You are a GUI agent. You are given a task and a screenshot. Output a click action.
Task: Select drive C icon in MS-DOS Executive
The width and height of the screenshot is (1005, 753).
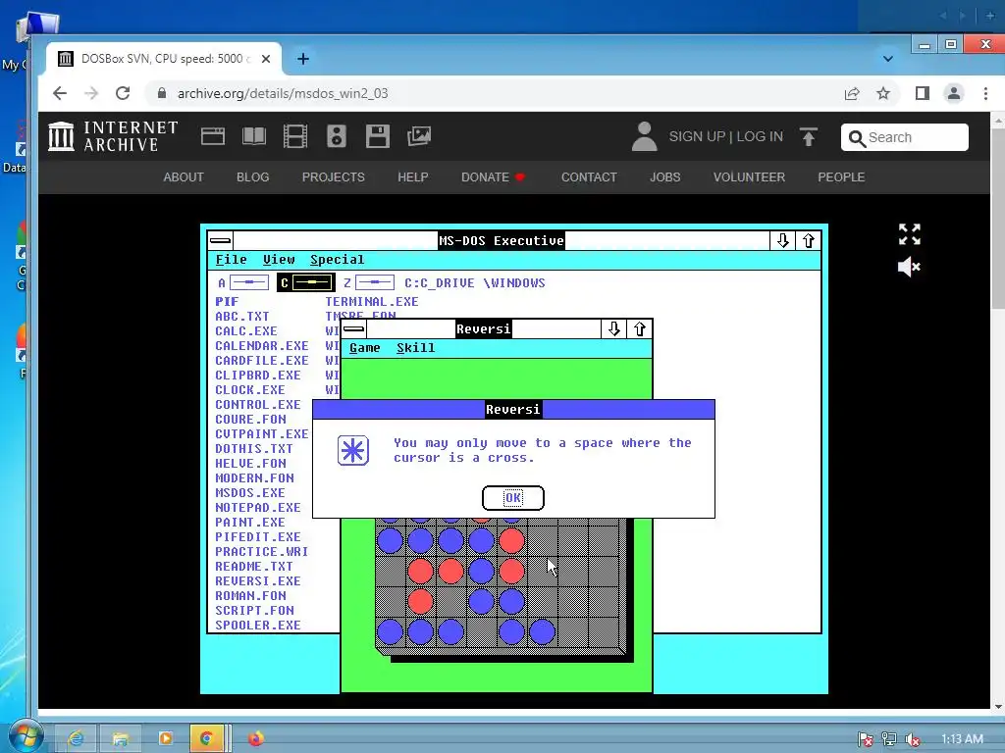(306, 282)
